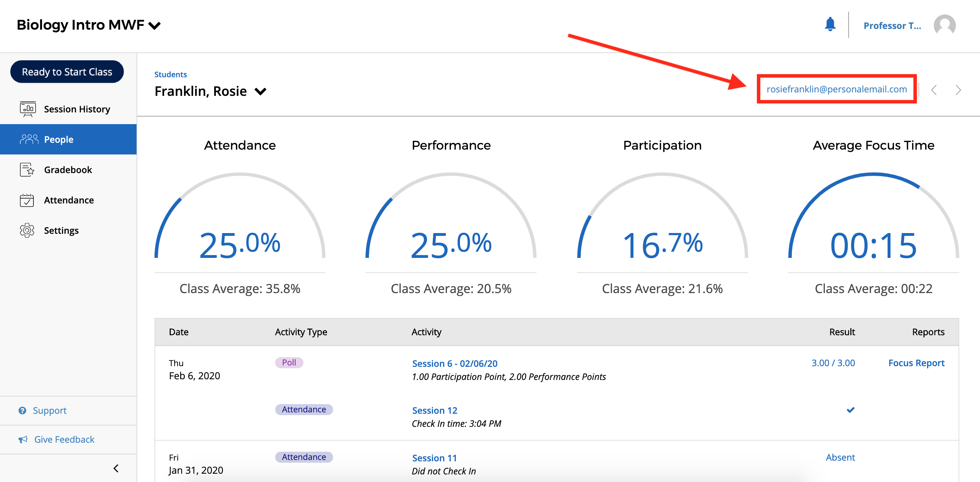Viewport: 980px width, 482px height.
Task: Click the People icon in the sidebar
Action: tap(29, 139)
